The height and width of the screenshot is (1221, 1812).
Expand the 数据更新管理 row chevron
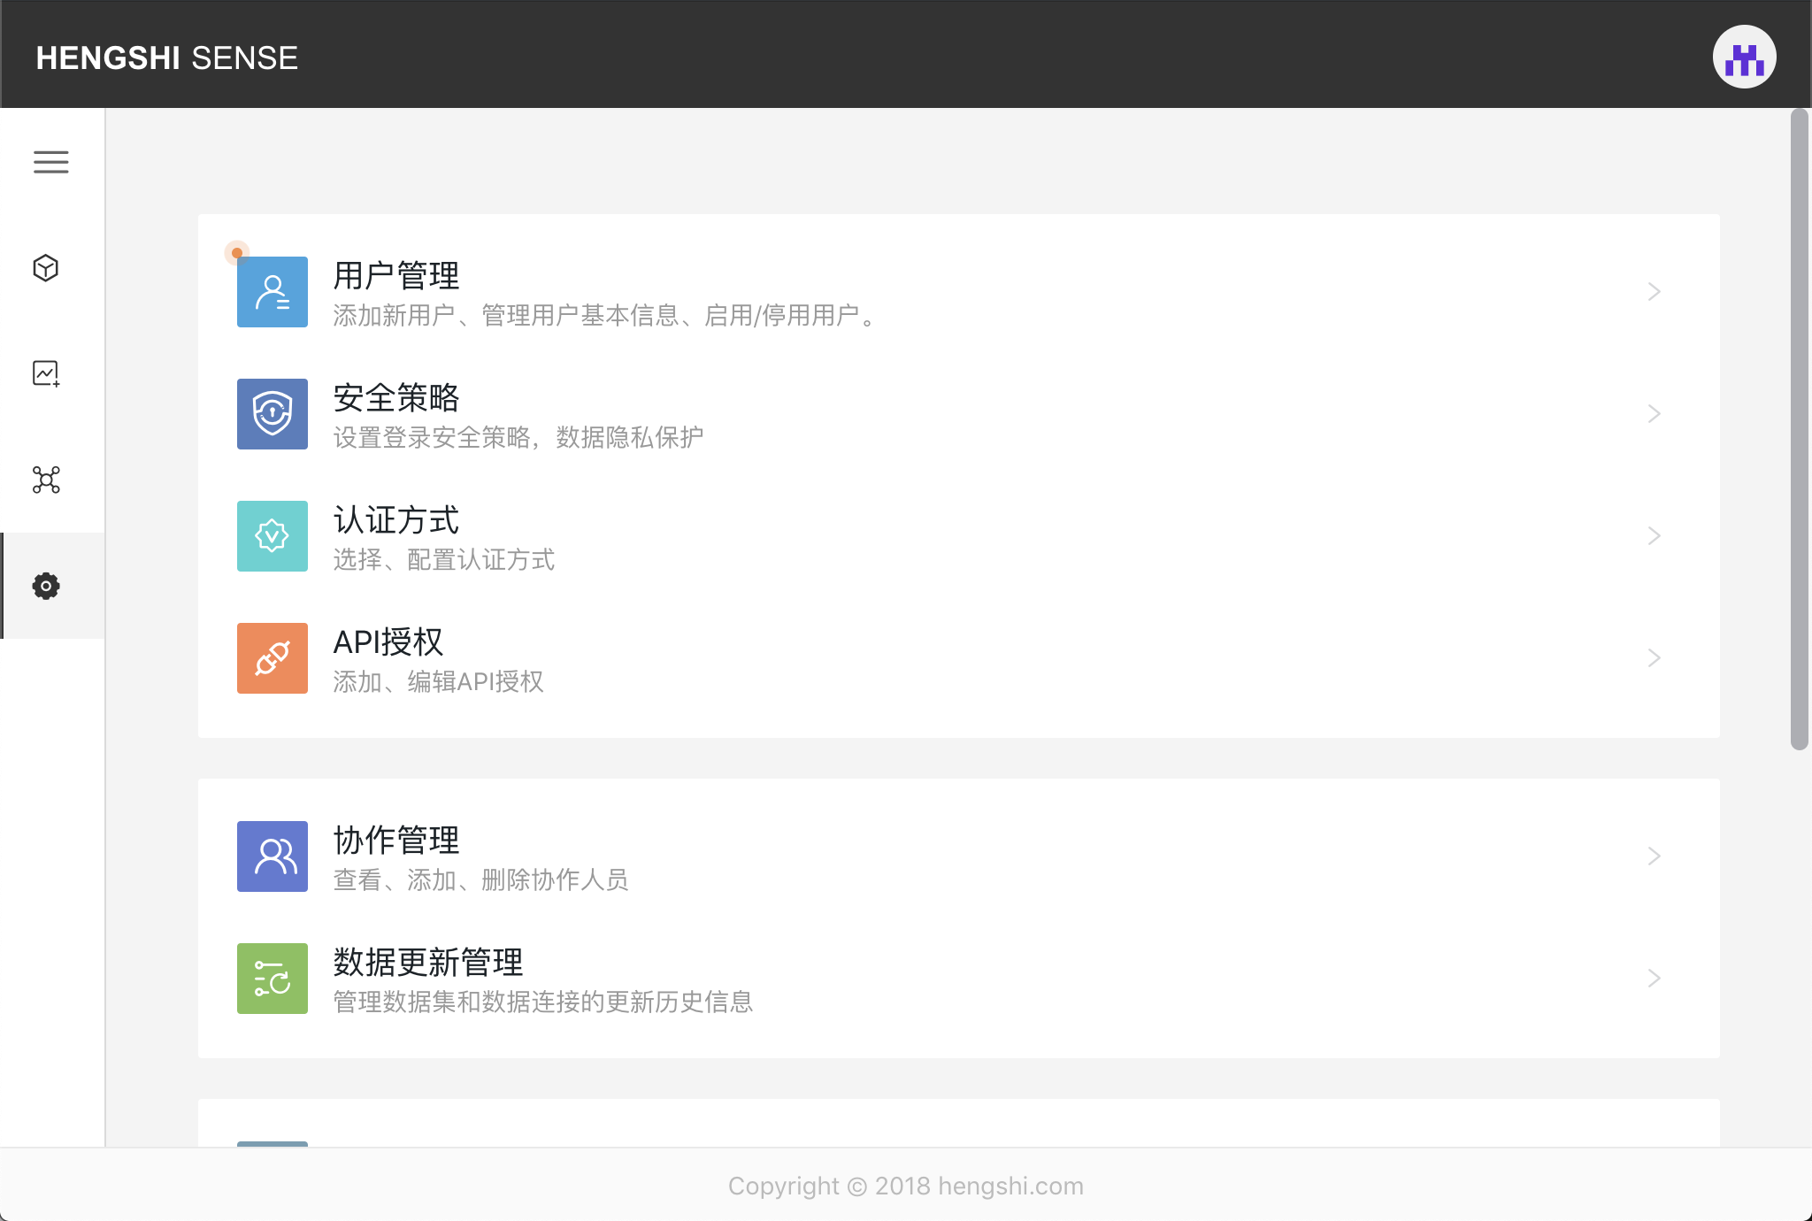click(1654, 979)
